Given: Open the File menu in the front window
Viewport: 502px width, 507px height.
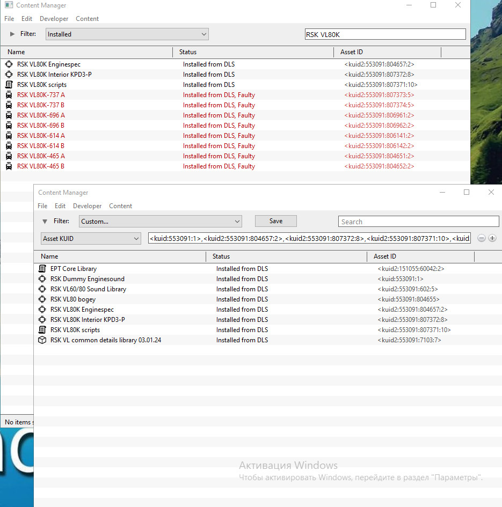Looking at the screenshot, I should click(42, 206).
